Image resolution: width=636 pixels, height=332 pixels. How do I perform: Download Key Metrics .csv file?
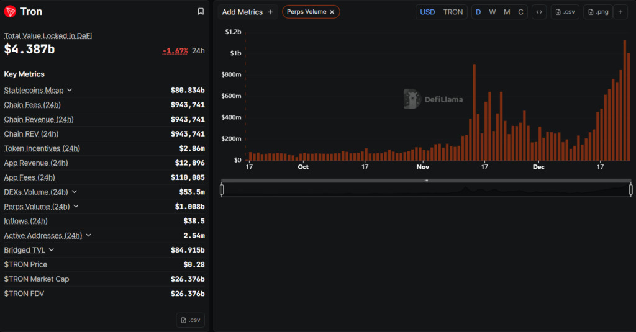tap(190, 320)
